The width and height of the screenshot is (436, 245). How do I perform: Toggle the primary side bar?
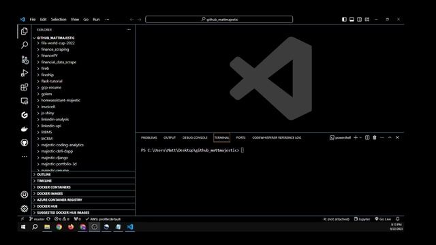coord(344,20)
